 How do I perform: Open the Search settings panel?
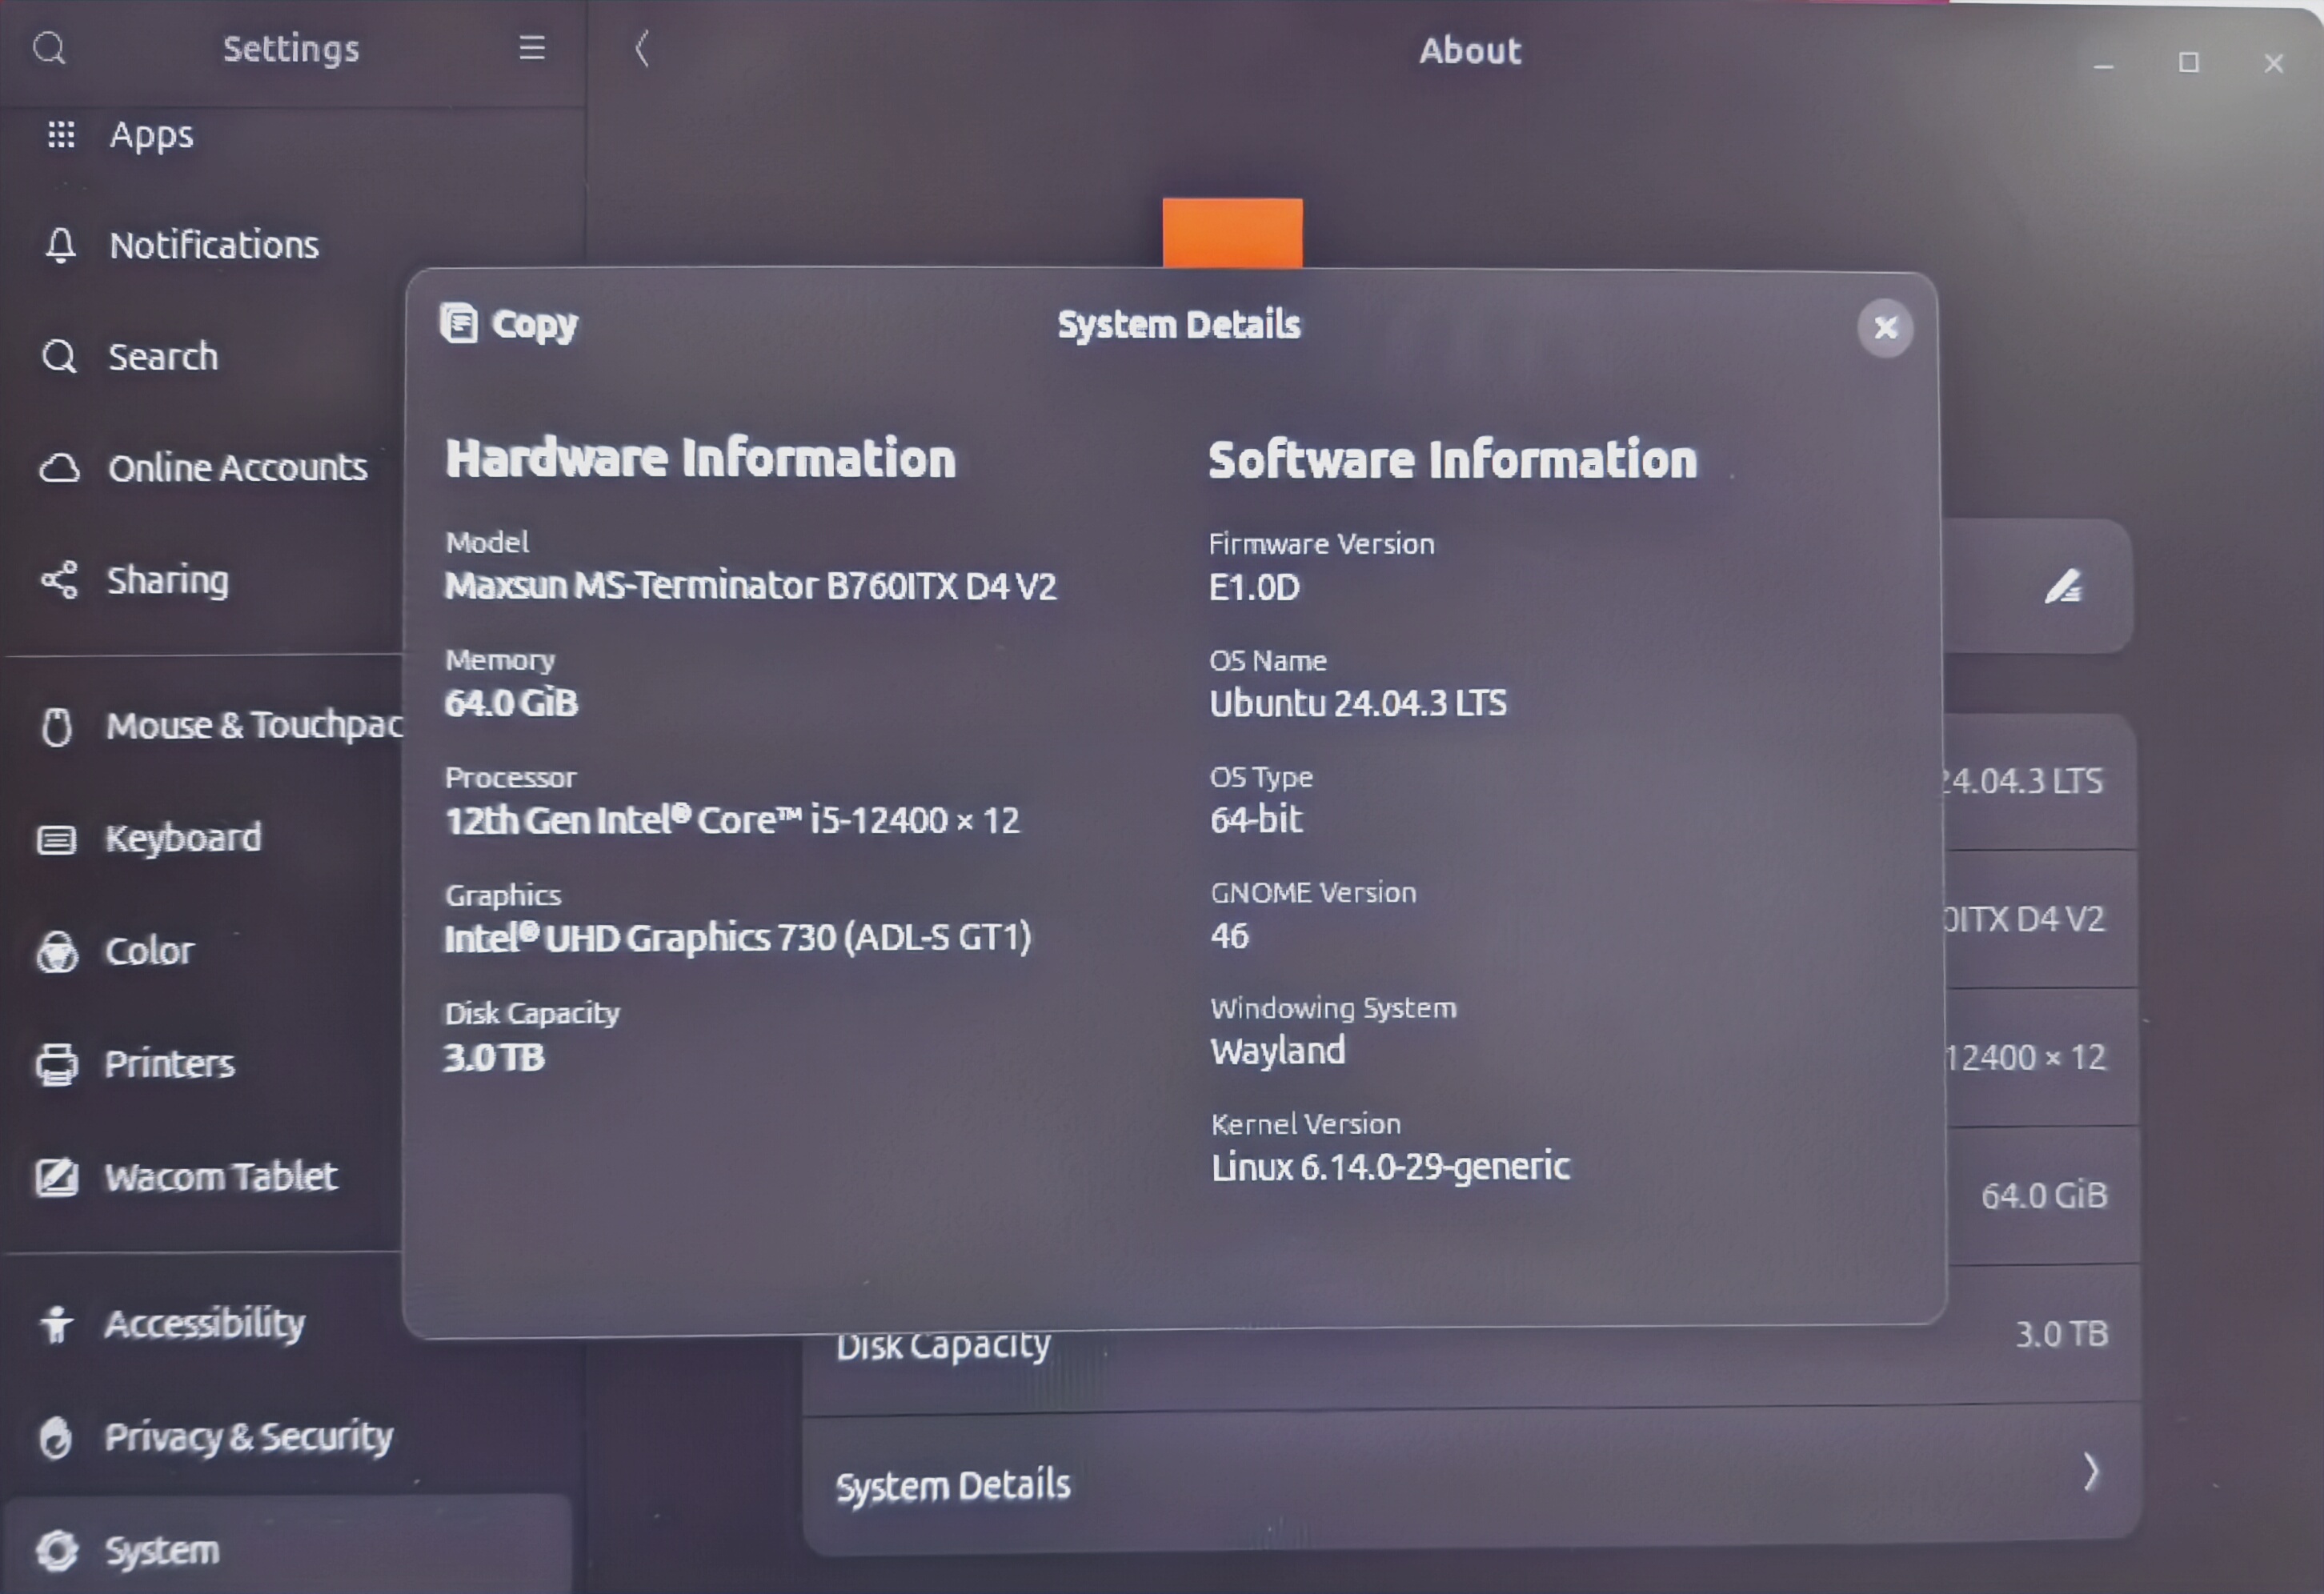pos(162,356)
